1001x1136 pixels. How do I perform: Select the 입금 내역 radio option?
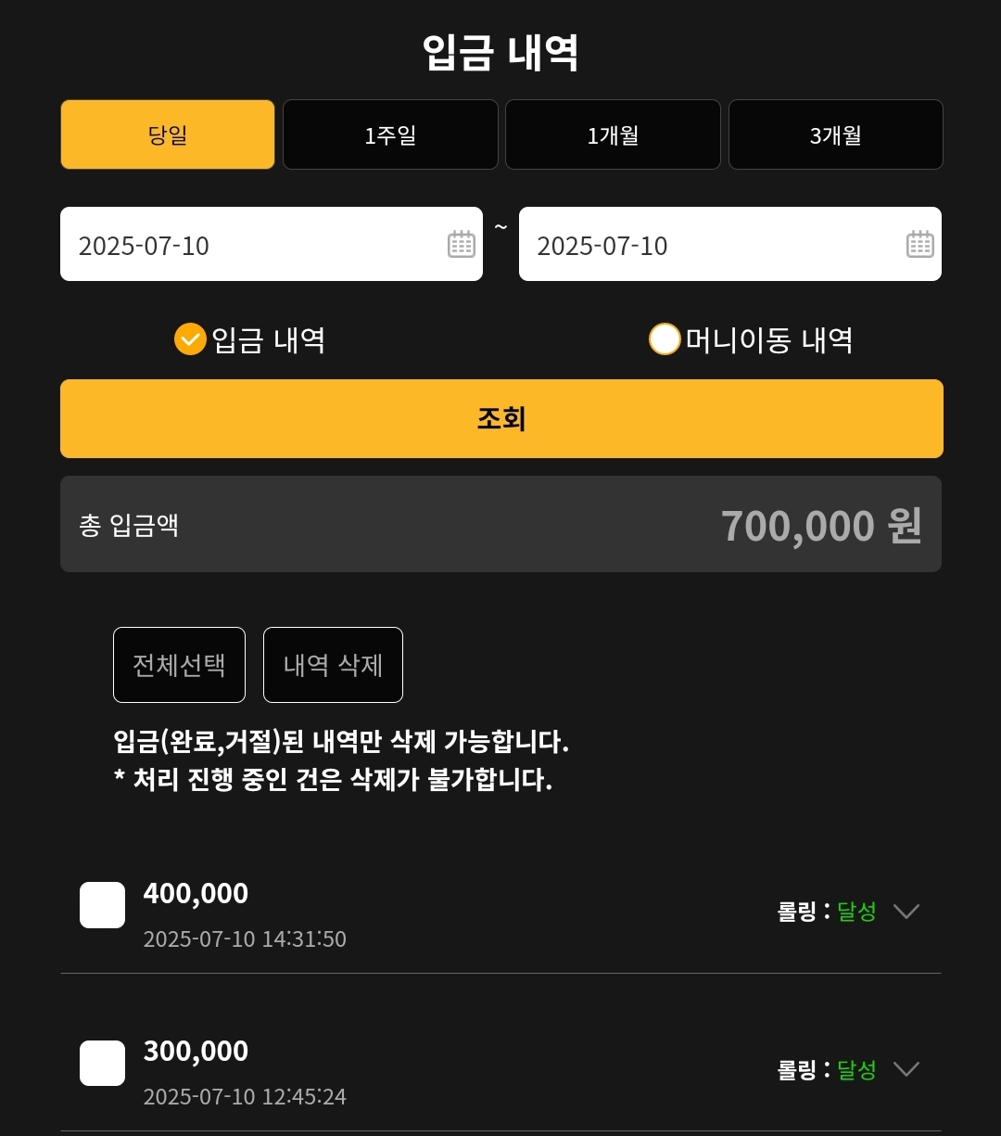[190, 339]
